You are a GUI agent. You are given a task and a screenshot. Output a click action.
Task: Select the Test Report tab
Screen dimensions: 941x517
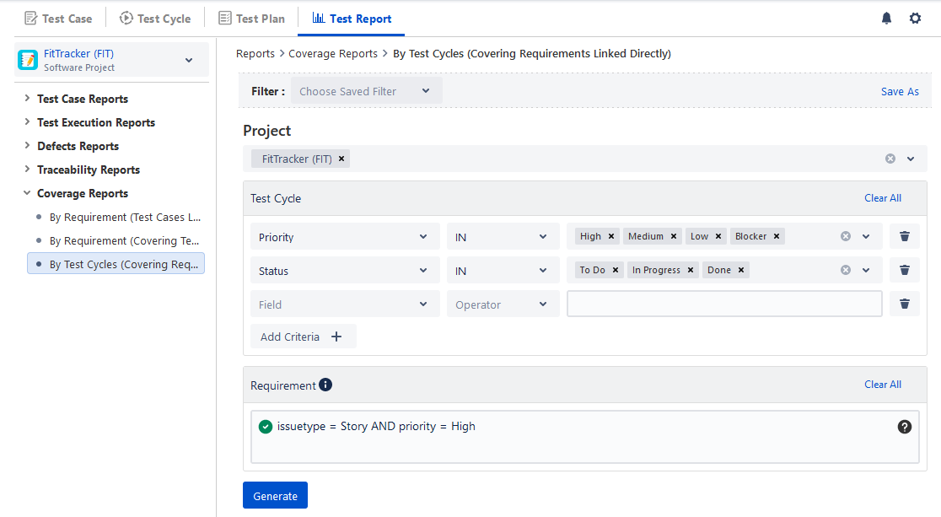pos(352,19)
